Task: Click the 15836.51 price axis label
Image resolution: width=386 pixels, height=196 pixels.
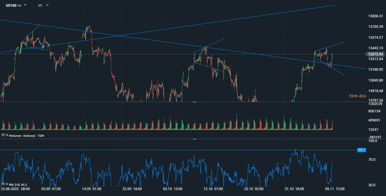Action: click(x=375, y=16)
